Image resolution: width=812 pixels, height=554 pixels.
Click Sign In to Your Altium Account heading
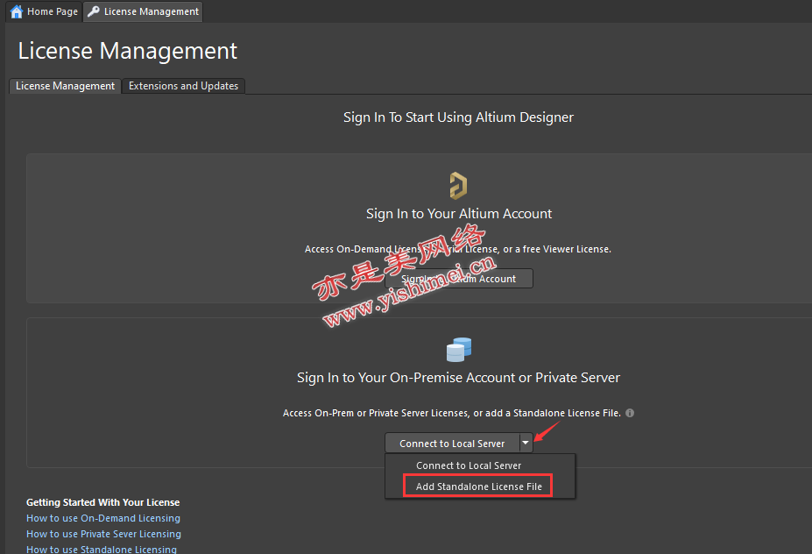[x=459, y=214]
